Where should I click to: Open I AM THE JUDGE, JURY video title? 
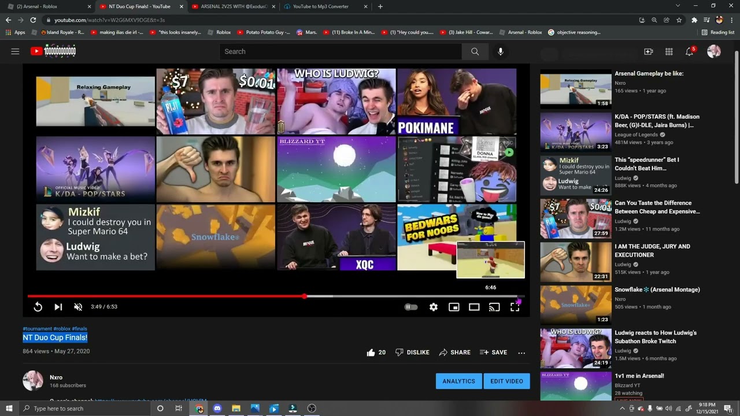point(652,251)
